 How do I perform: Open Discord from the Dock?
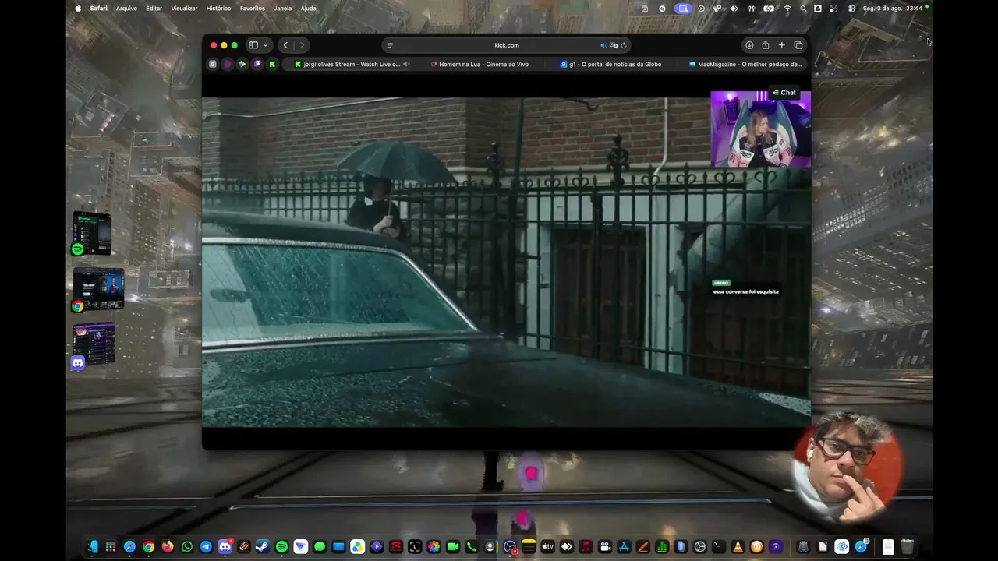[225, 547]
